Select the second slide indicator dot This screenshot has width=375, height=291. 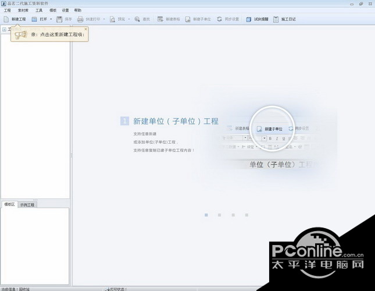(x=220, y=215)
